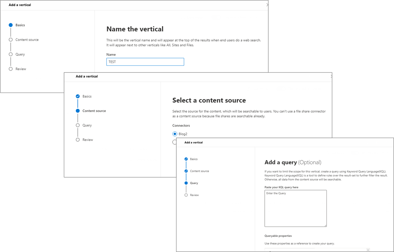Viewport: 394px width, 252px height.
Task: Select Review label in Add a query window
Action: 195,195
